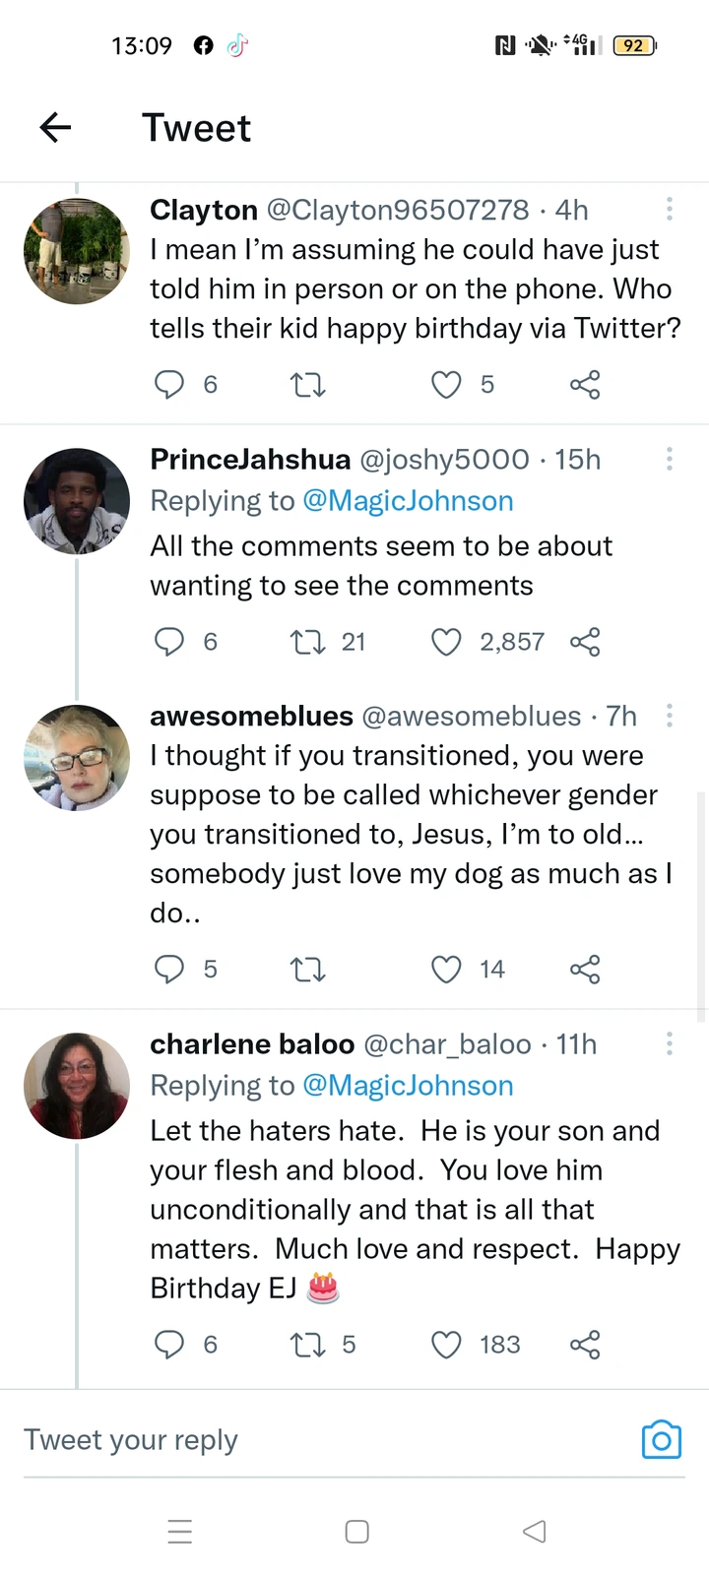Image resolution: width=709 pixels, height=1575 pixels.
Task: Tap the @MagicJohnson mention in charlene baloo's reply
Action: tap(408, 1086)
